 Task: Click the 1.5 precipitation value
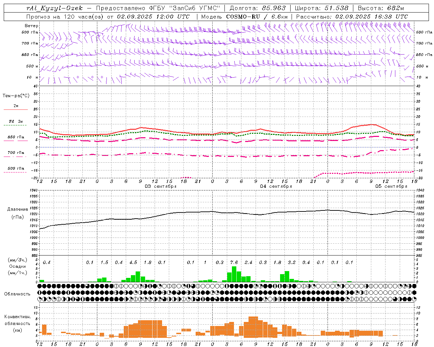pyautogui.click(x=104, y=263)
